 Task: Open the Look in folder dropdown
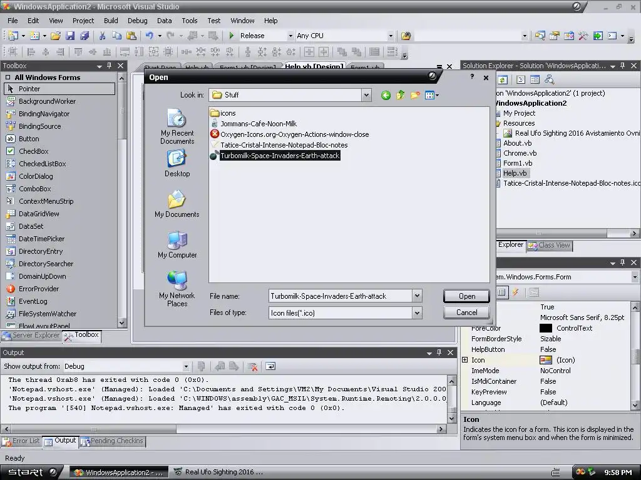point(366,95)
